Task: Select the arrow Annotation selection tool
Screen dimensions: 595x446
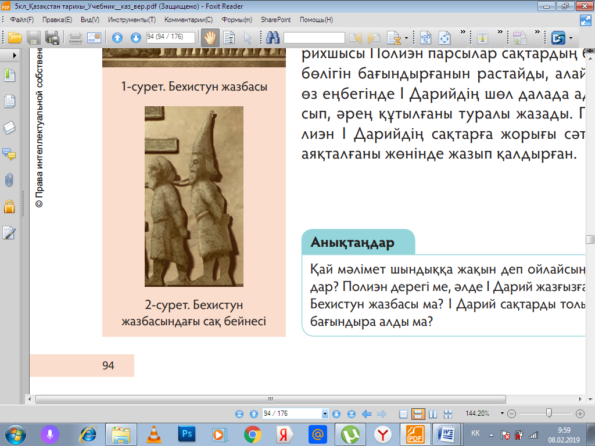Action: click(248, 38)
